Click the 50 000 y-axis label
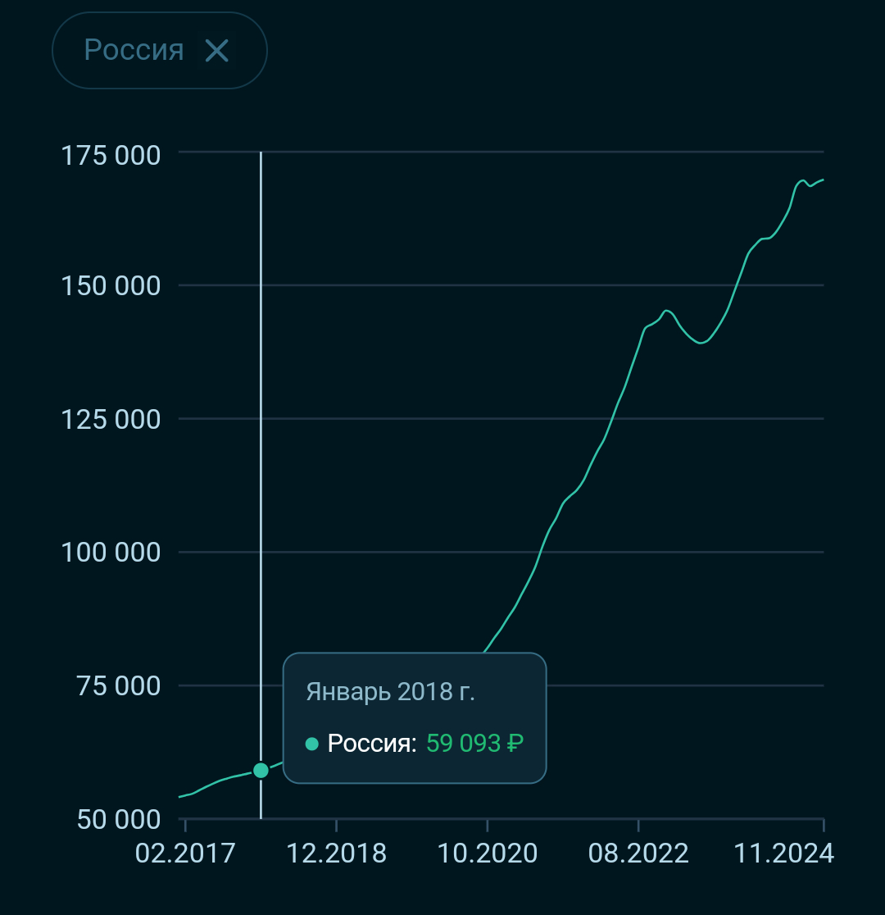 pyautogui.click(x=118, y=819)
